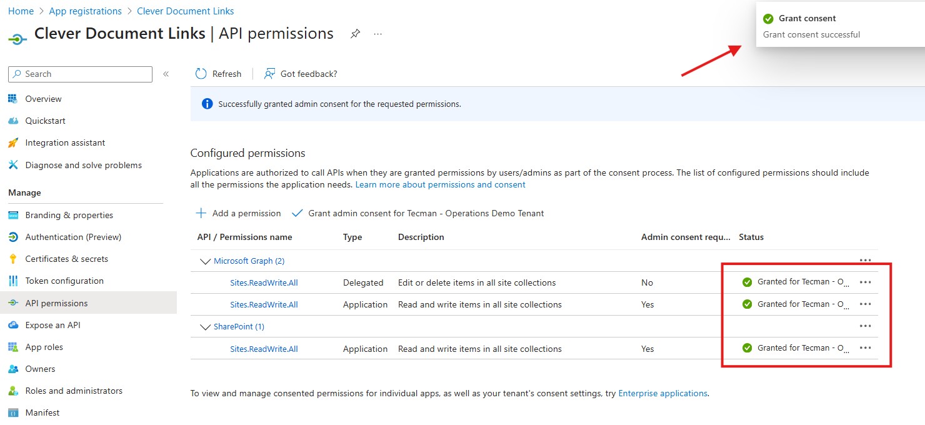Click the Expose an API cloud icon
The image size is (925, 425).
(13, 325)
